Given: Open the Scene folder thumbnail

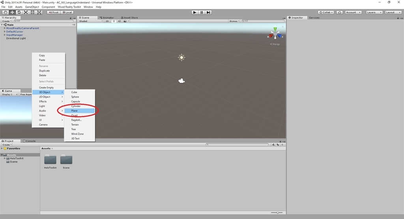Looking at the screenshot, I should 66,160.
